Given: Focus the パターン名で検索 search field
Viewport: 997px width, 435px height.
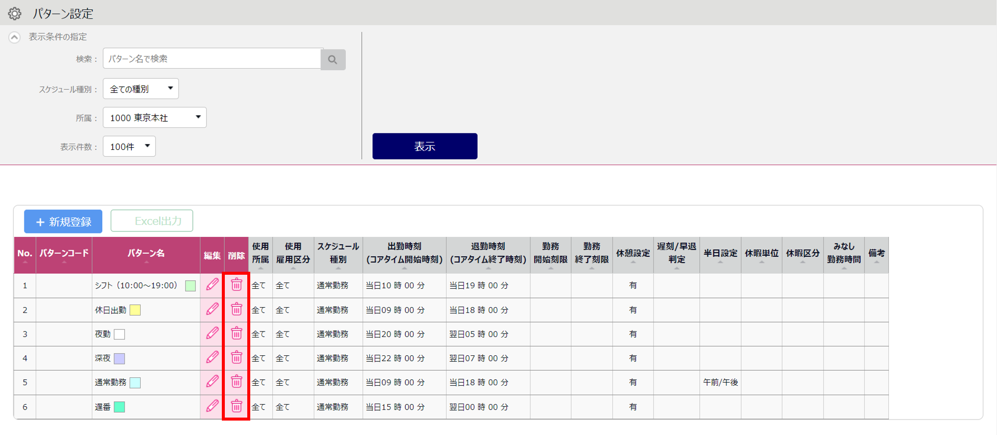Looking at the screenshot, I should click(212, 59).
